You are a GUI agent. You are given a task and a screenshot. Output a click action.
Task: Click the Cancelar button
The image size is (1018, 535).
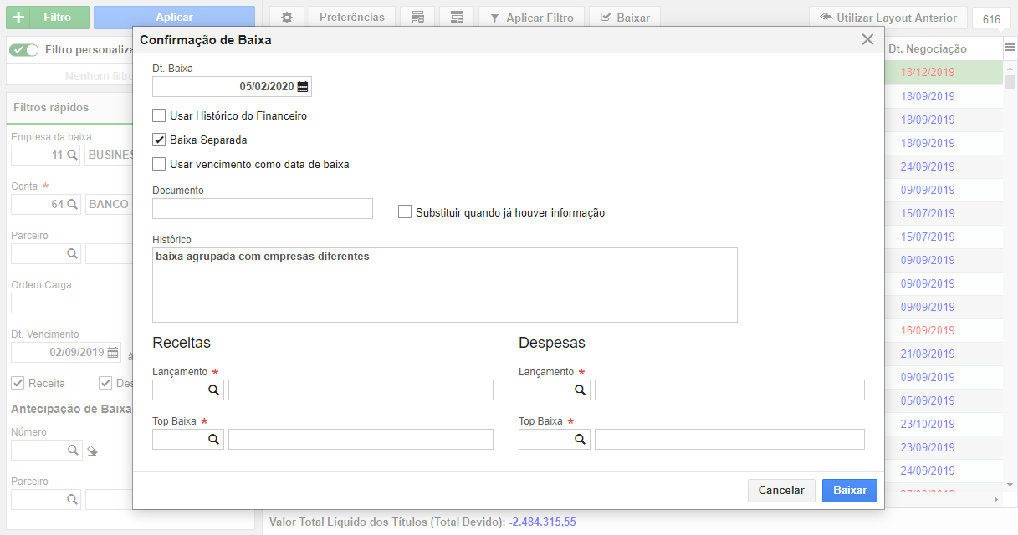point(781,491)
